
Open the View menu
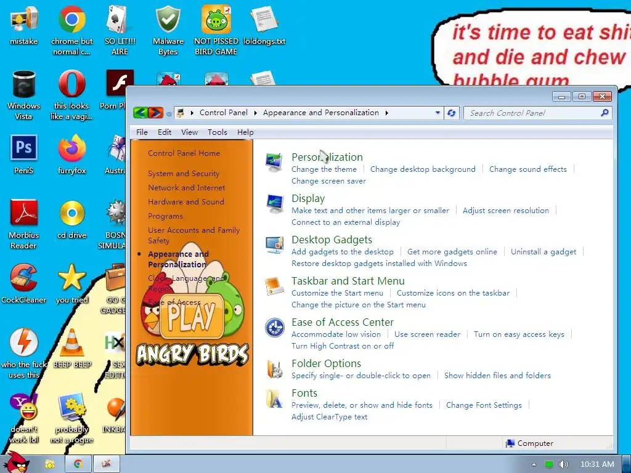(189, 132)
